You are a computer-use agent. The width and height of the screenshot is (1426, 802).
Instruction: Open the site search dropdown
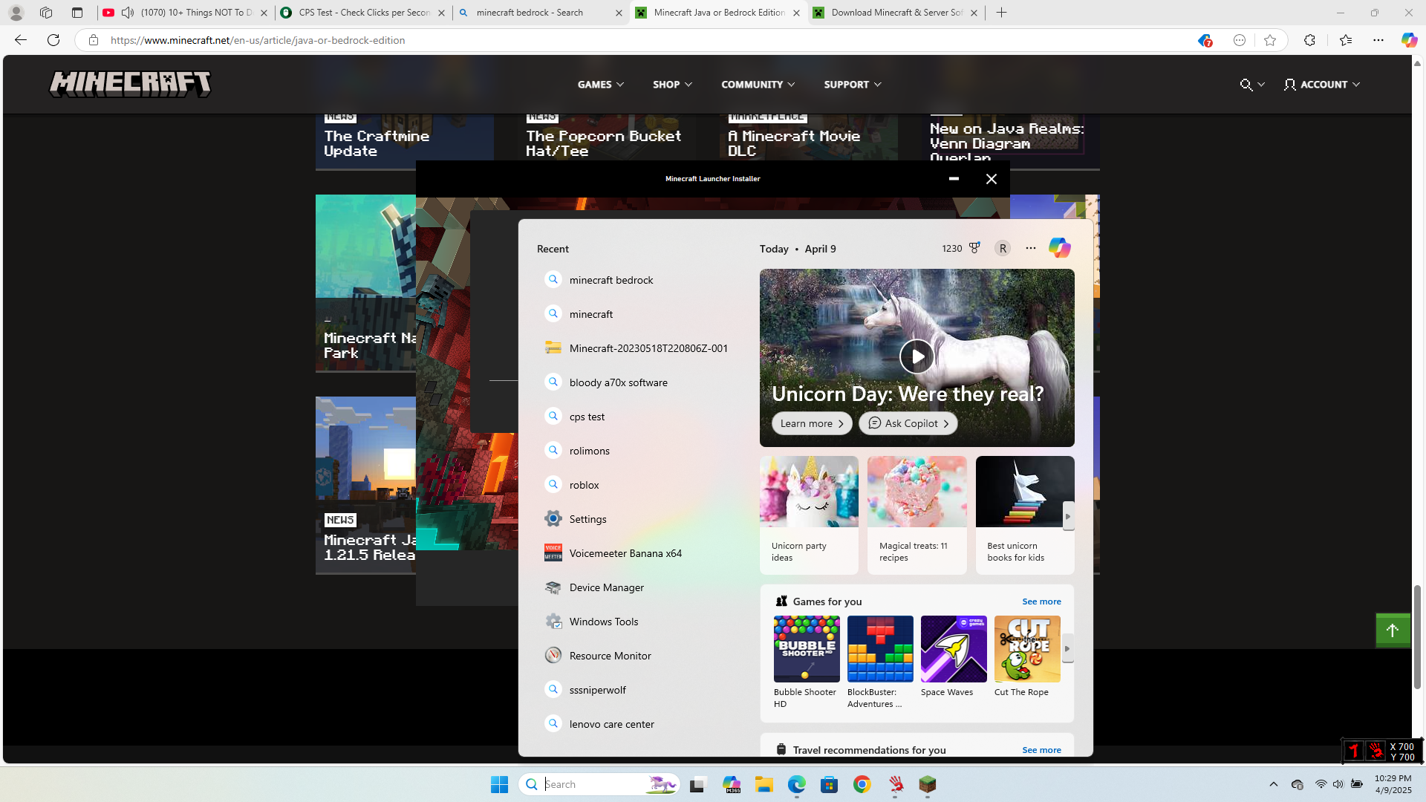[1252, 85]
